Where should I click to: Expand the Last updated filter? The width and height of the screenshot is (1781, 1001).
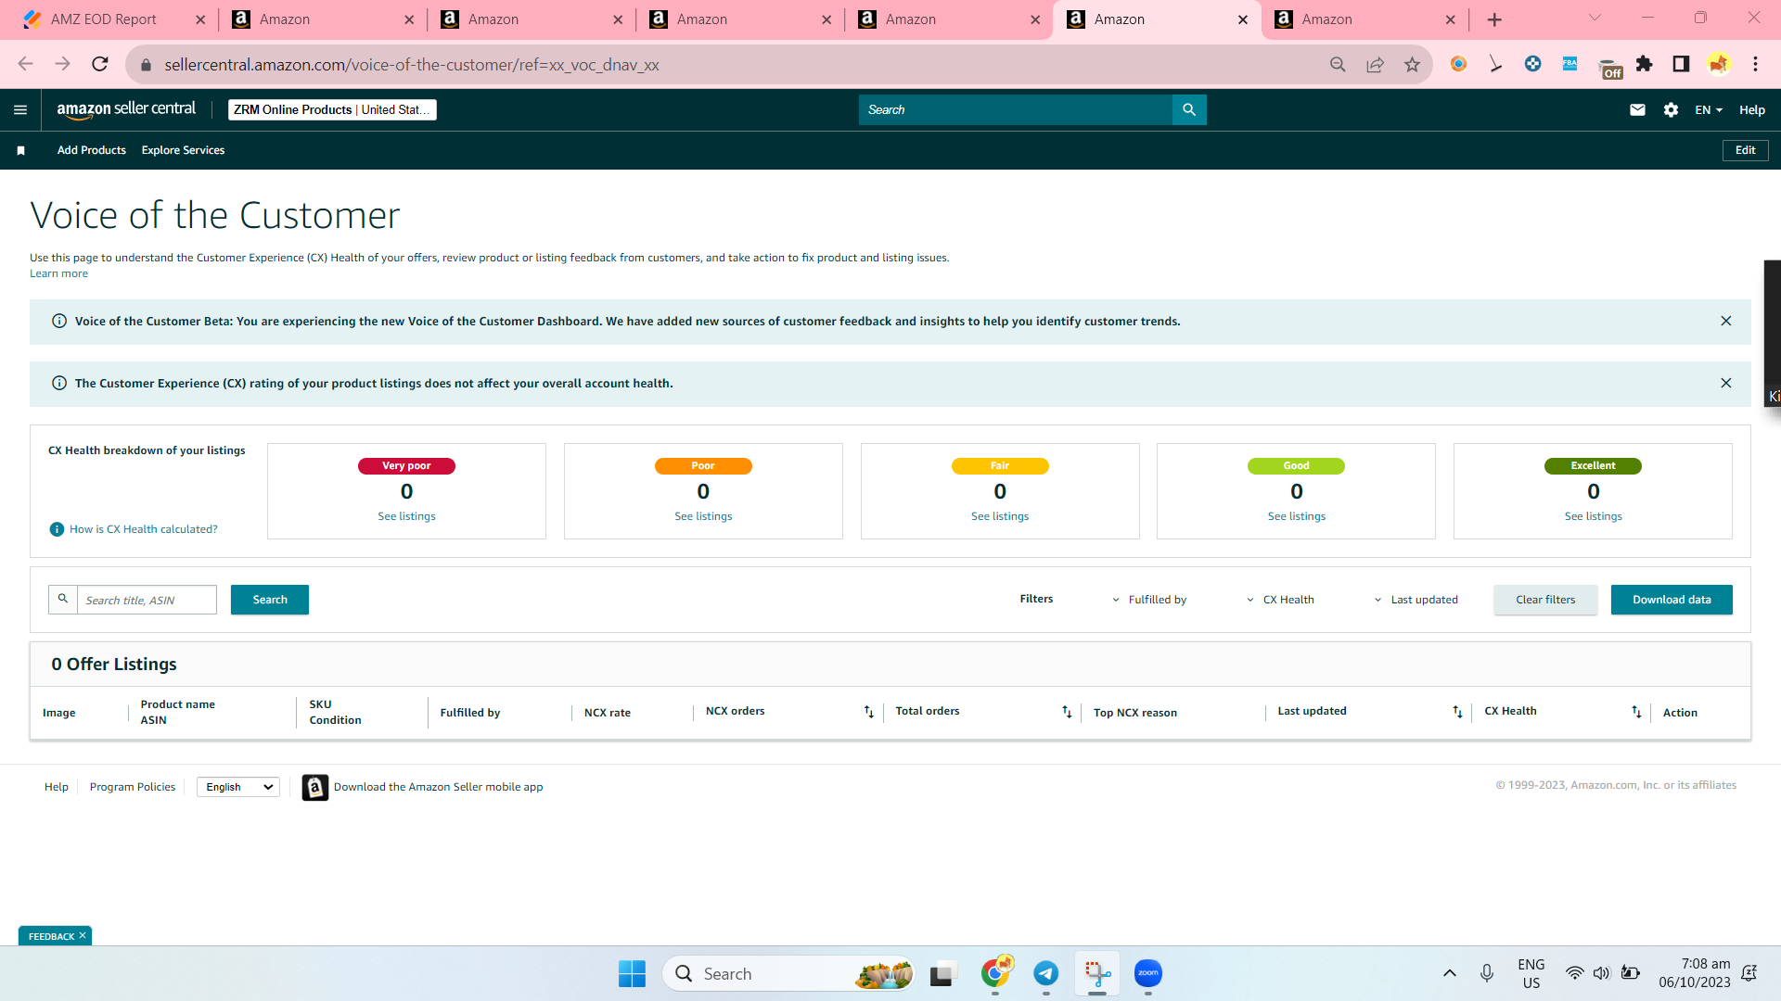(x=1416, y=600)
